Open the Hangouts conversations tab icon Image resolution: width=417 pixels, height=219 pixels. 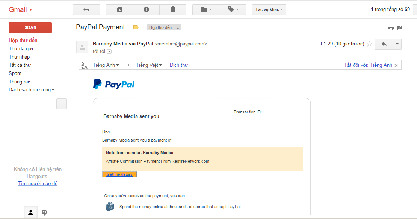click(x=44, y=213)
